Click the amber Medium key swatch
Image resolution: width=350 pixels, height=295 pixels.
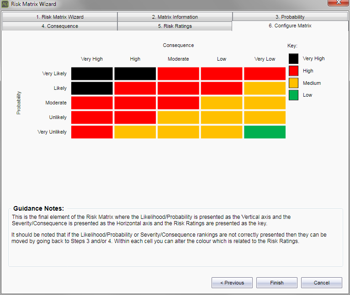pyautogui.click(x=293, y=83)
